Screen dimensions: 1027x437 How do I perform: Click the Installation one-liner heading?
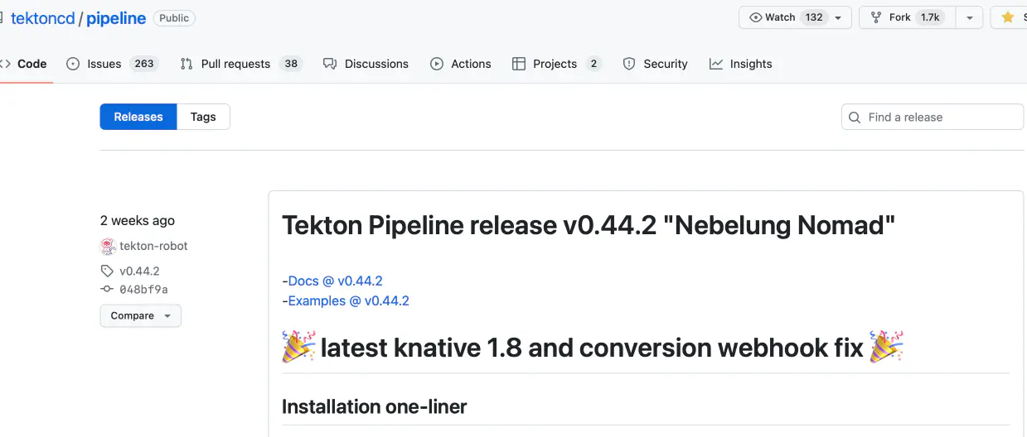click(x=374, y=406)
